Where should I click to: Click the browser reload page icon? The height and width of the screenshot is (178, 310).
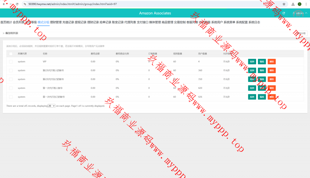(17, 4)
